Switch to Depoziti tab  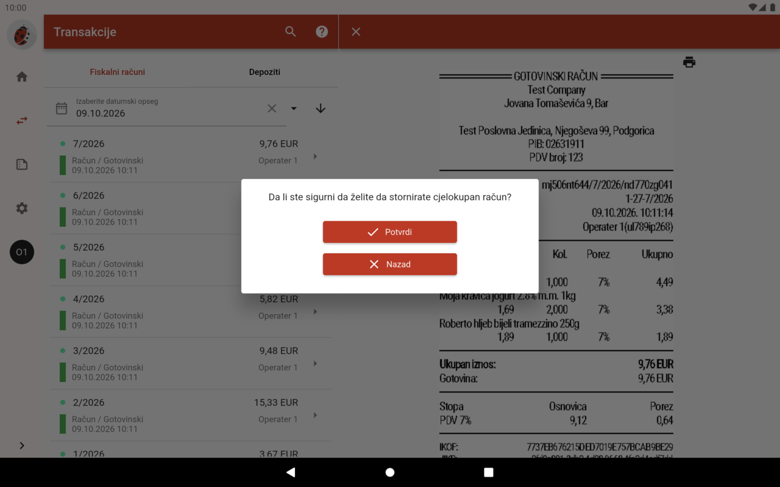coord(264,72)
